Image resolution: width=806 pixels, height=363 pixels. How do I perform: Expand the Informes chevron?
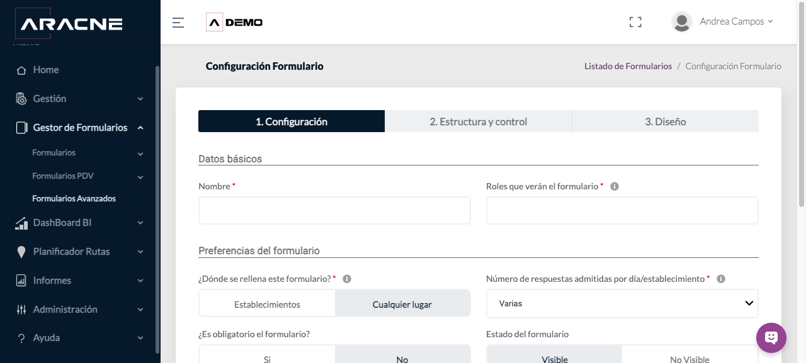tap(140, 281)
